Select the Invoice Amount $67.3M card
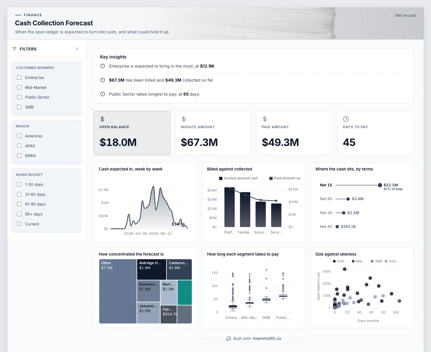Viewport: 431px width, 352px height. tap(213, 133)
